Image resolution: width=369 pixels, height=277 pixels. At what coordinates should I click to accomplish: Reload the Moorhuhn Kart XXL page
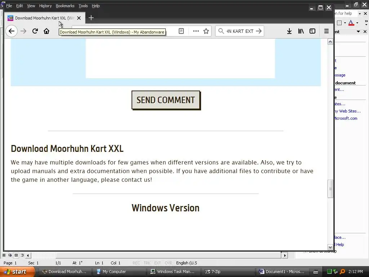[35, 31]
